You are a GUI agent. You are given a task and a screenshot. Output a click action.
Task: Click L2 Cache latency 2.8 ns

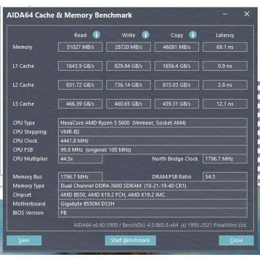[x=225, y=85]
